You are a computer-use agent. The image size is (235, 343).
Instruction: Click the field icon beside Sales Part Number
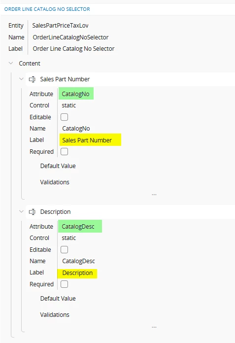coord(32,79)
